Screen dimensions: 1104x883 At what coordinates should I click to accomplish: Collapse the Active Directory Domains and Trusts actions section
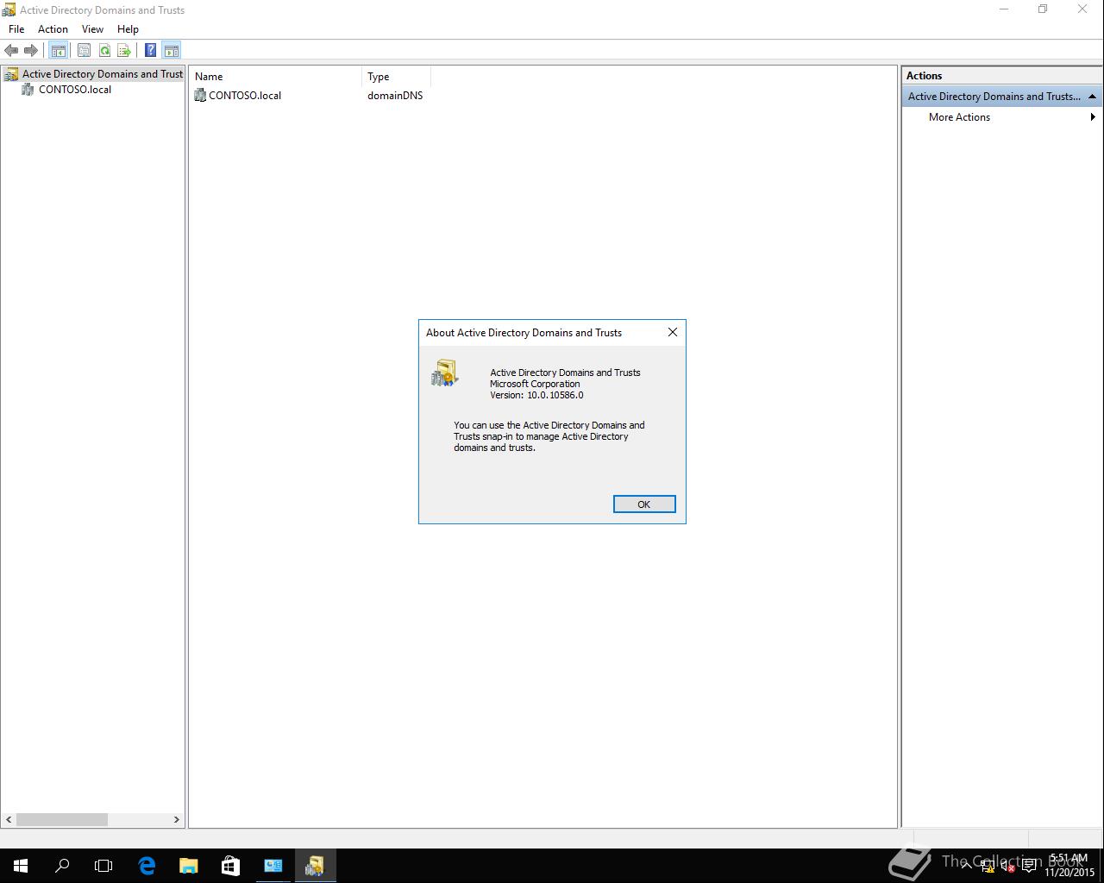coord(1092,97)
